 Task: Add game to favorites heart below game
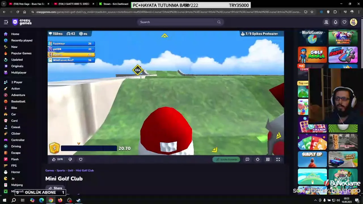click(81, 160)
